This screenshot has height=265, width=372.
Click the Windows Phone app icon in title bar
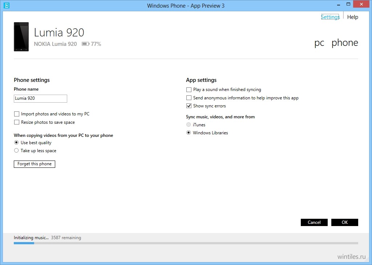(x=7, y=5)
